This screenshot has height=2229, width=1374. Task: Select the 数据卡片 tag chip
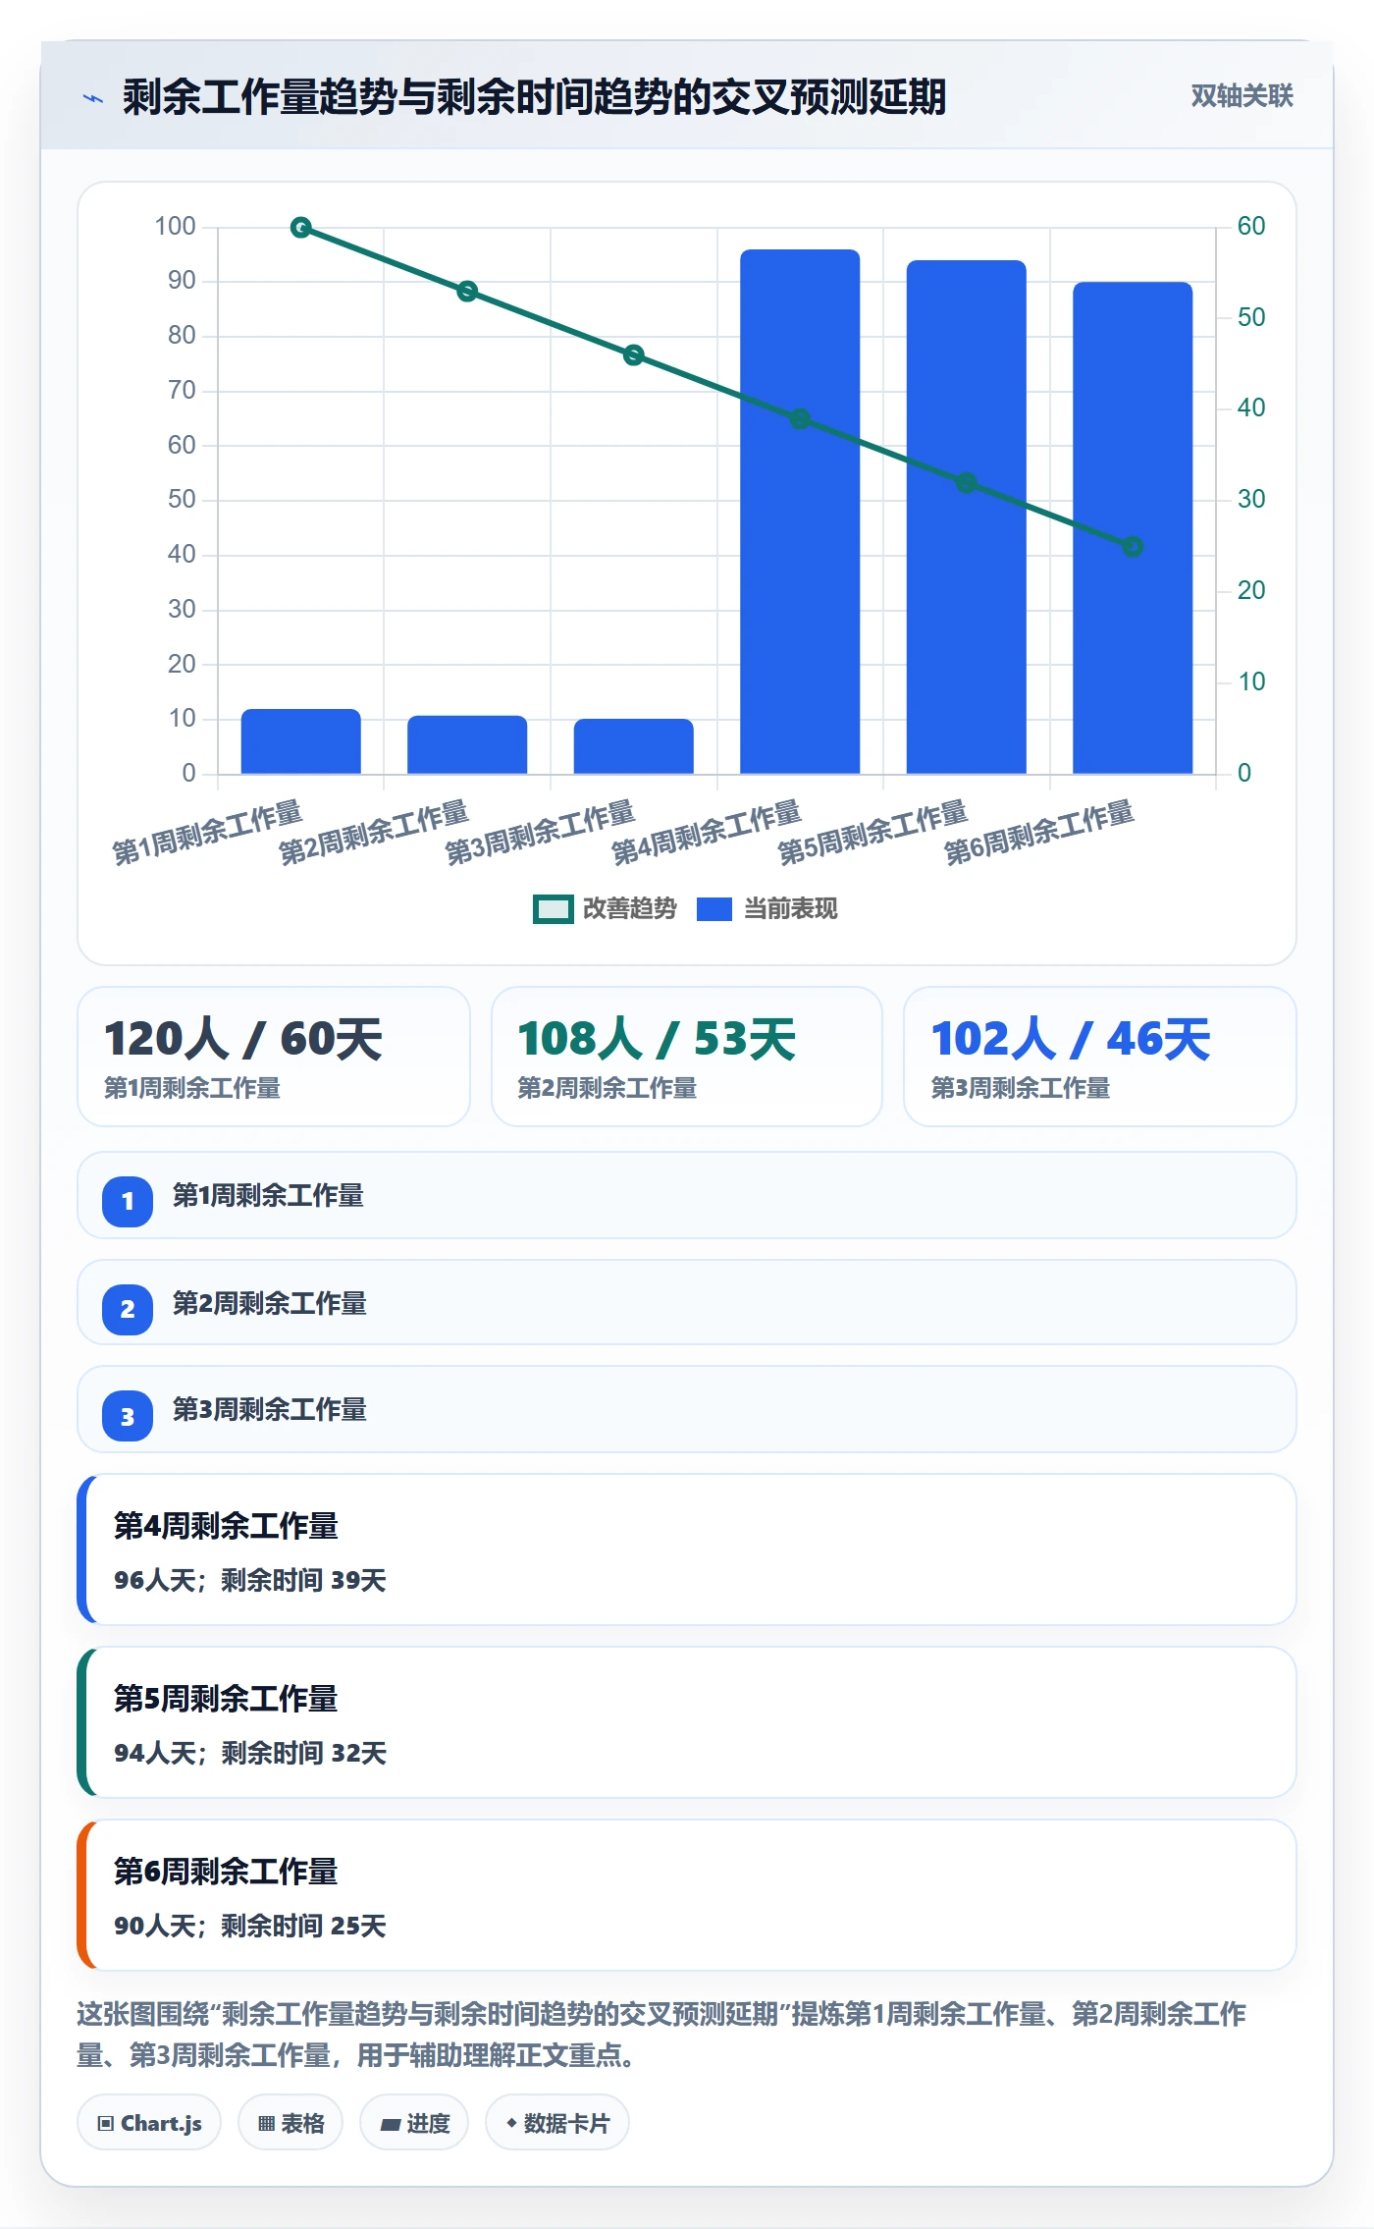tap(557, 2123)
